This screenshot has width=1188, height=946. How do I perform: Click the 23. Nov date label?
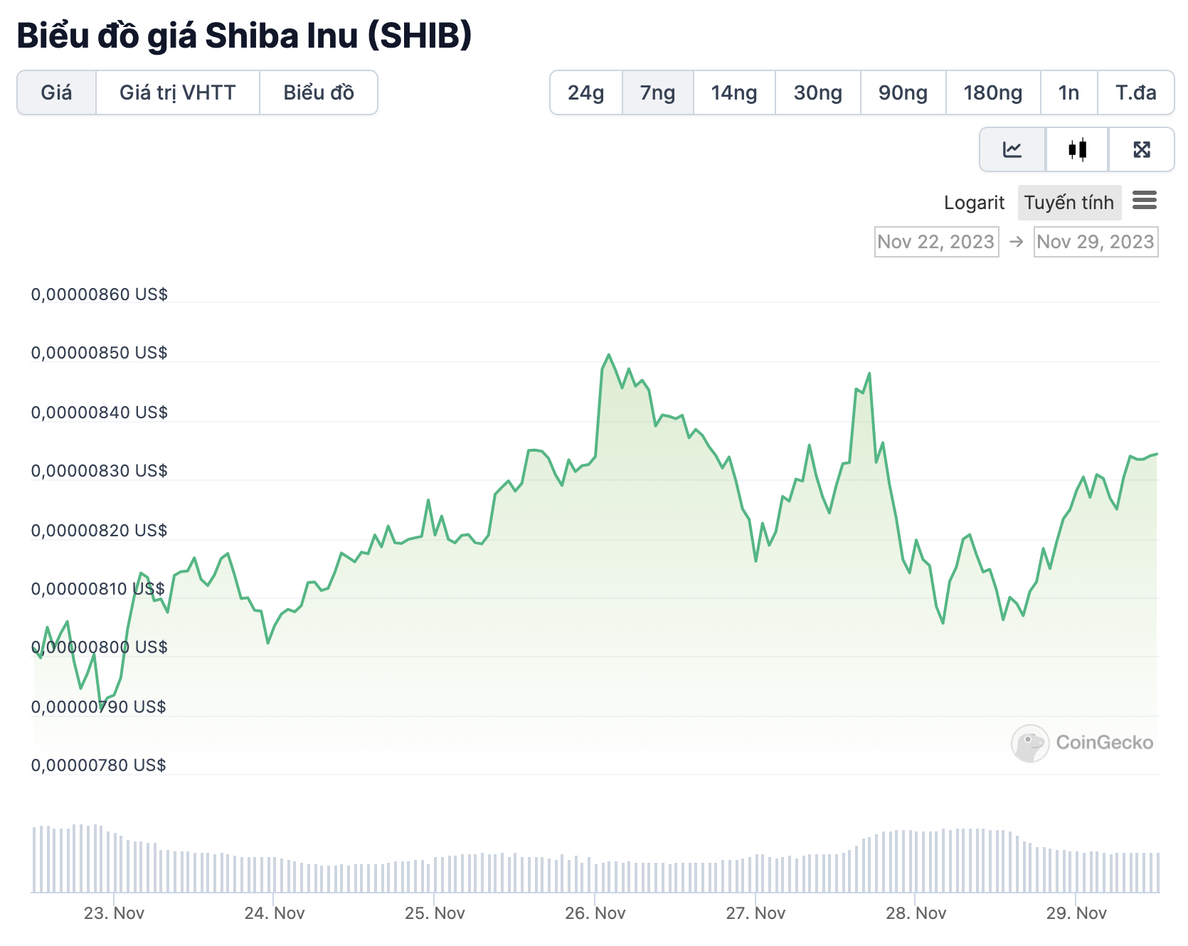click(114, 913)
